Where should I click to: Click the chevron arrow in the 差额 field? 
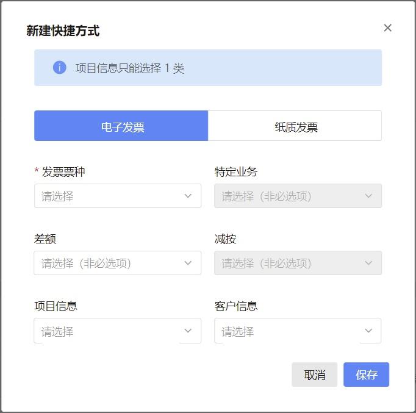(x=188, y=264)
